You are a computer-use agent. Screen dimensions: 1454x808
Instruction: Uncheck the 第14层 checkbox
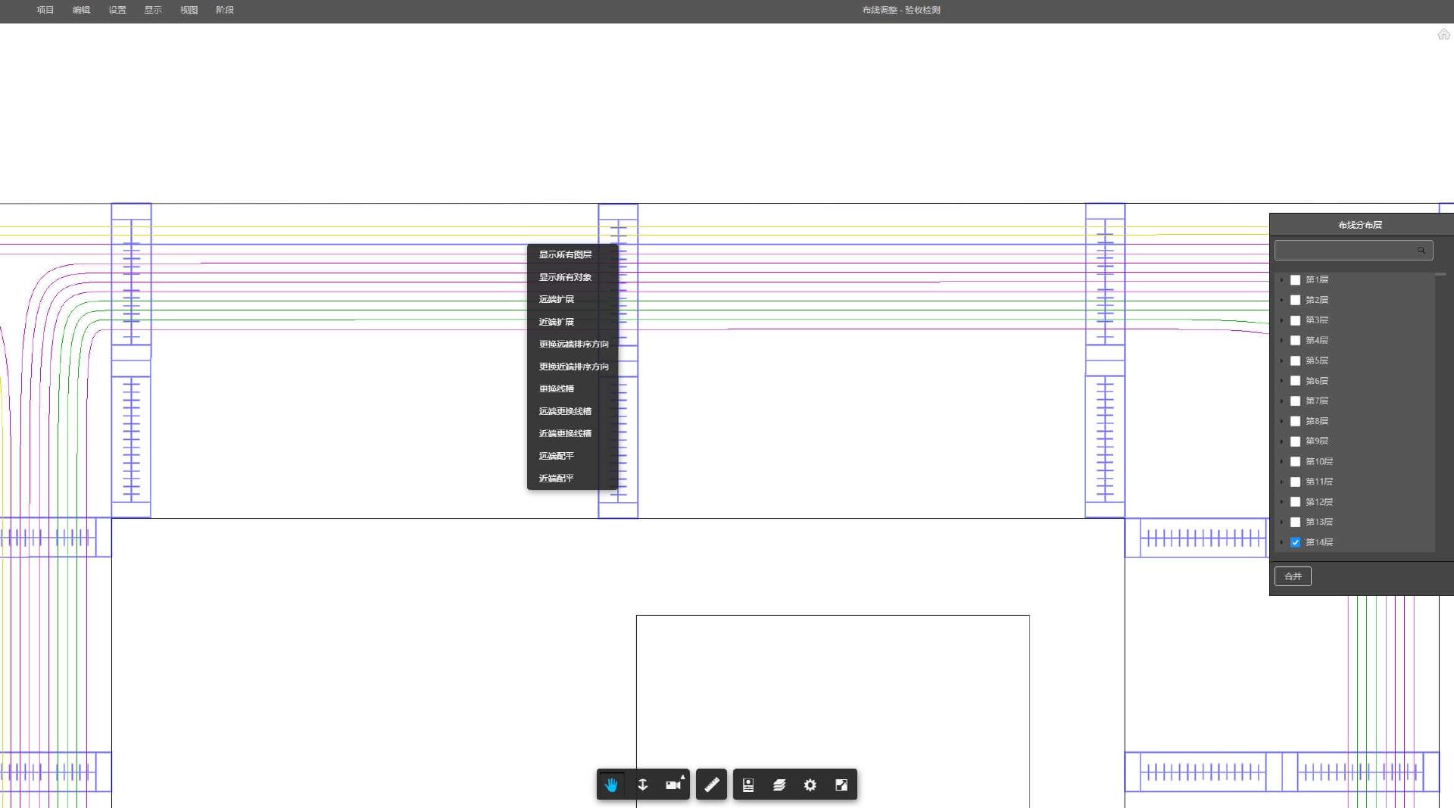coord(1295,542)
